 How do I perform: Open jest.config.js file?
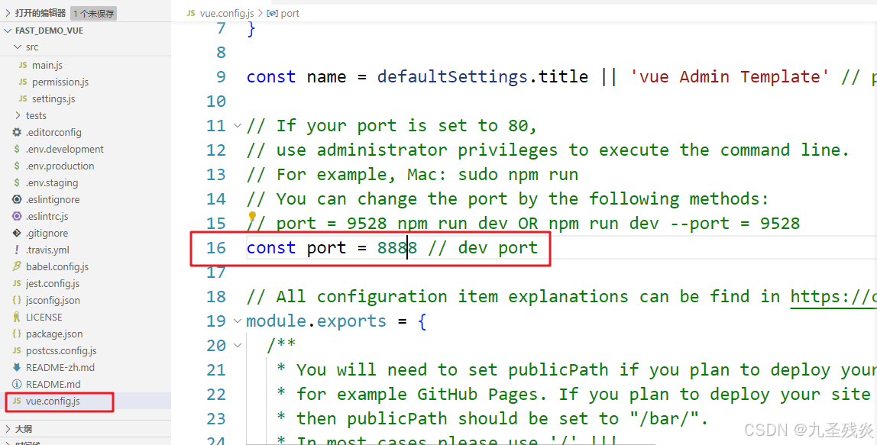pyautogui.click(x=53, y=283)
